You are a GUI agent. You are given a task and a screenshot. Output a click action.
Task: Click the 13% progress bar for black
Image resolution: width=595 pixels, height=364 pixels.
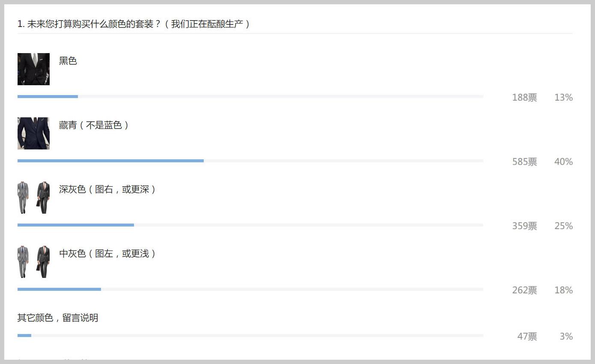click(x=250, y=97)
